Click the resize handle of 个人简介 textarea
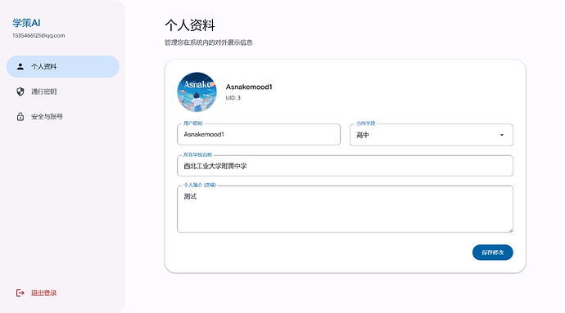Image resolution: width=565 pixels, height=313 pixels. [511, 230]
